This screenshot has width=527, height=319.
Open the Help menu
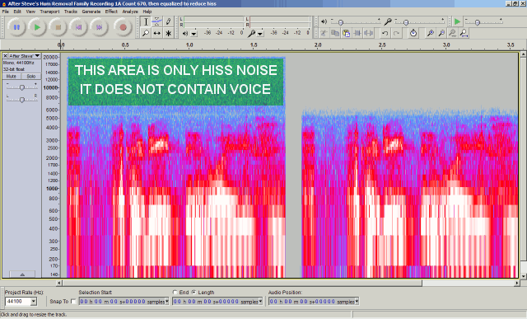[x=147, y=12]
